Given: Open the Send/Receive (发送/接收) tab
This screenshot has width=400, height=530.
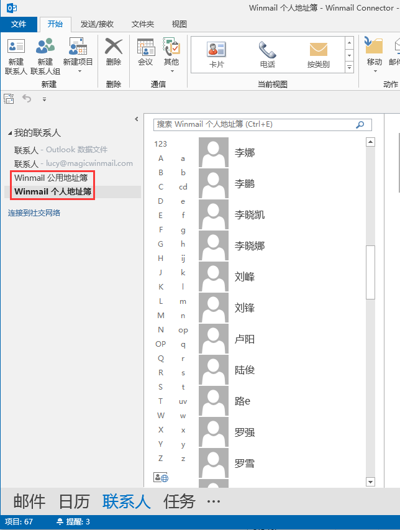Looking at the screenshot, I should click(97, 24).
